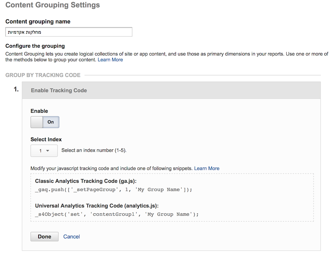Click the Select an index number hint text
334x257 pixels.
click(94, 150)
